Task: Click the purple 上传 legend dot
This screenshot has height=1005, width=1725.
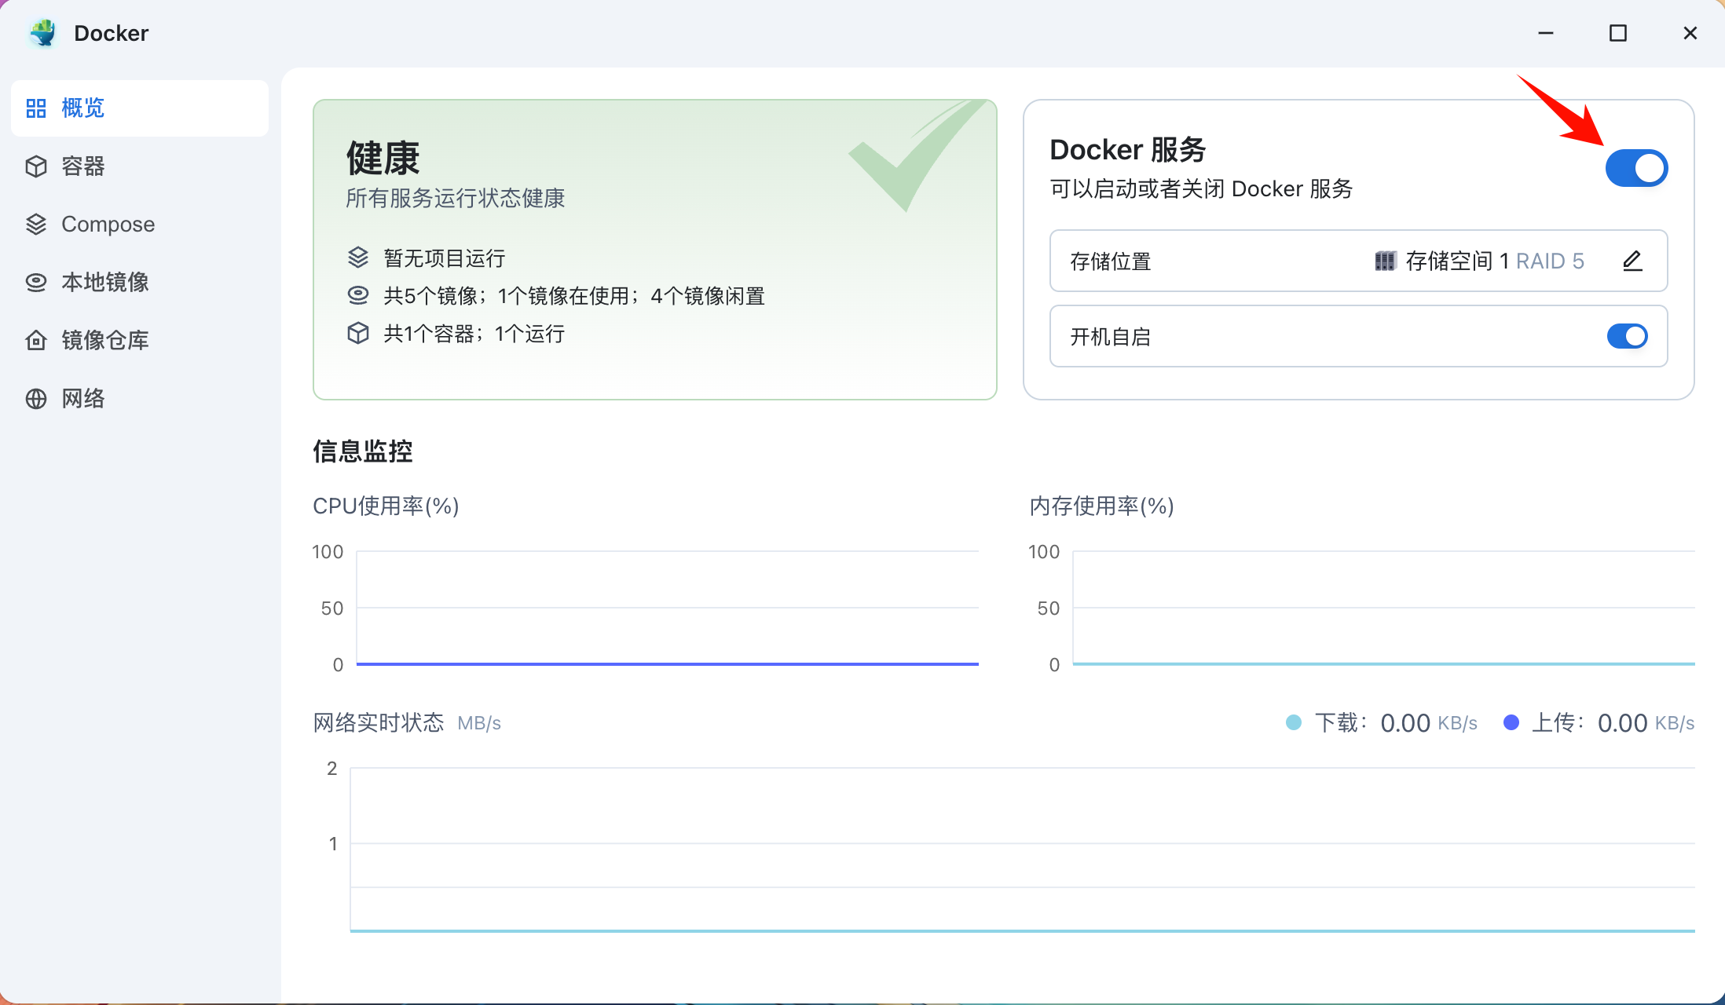Action: [1511, 722]
